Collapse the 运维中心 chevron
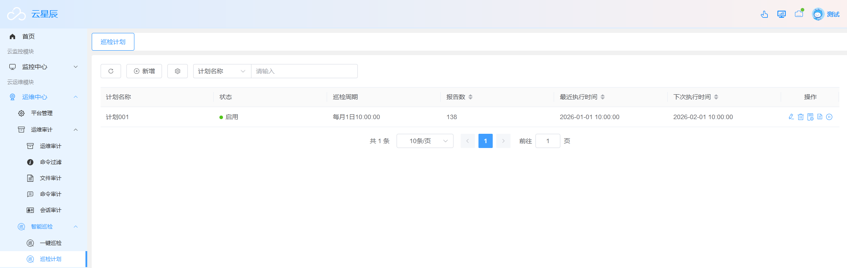Screen dimensions: 847x268 pyautogui.click(x=76, y=97)
